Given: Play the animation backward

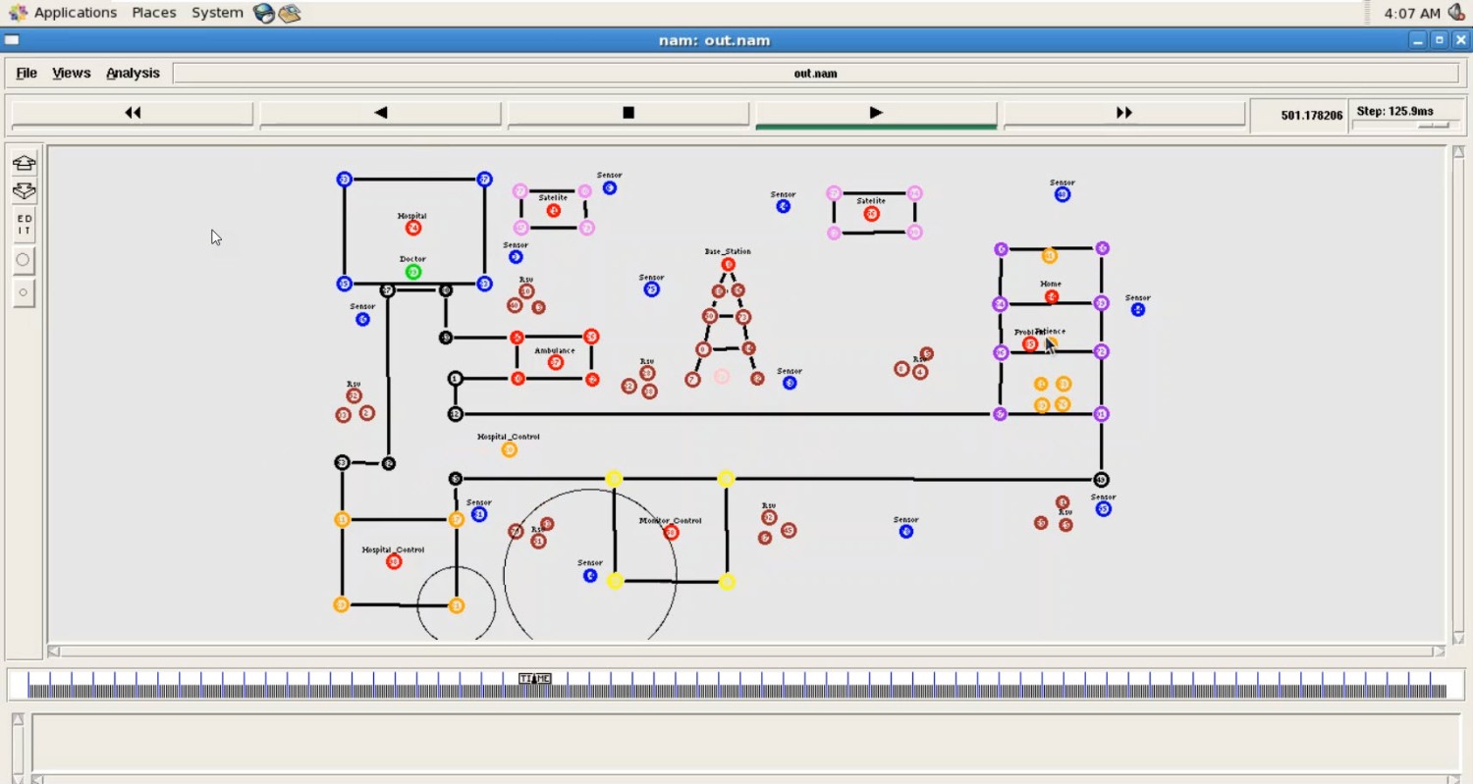Looking at the screenshot, I should click(x=381, y=113).
